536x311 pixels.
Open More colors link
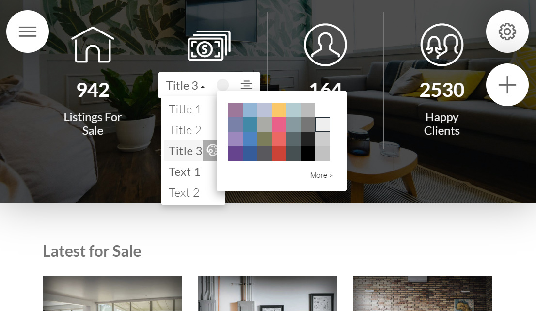point(321,175)
